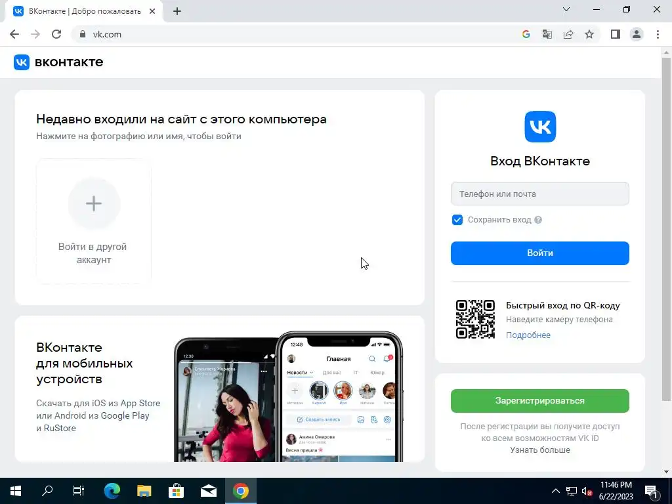The image size is (672, 504).
Task: Close the ВКонтакте tab
Action: 152,12
